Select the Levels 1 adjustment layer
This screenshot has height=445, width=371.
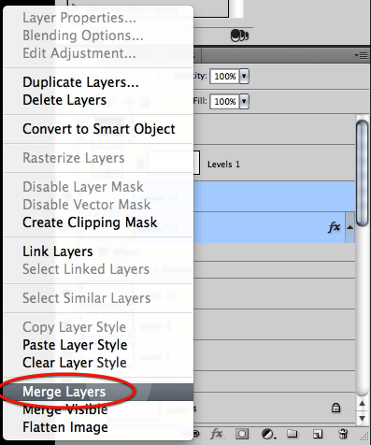[x=274, y=165]
